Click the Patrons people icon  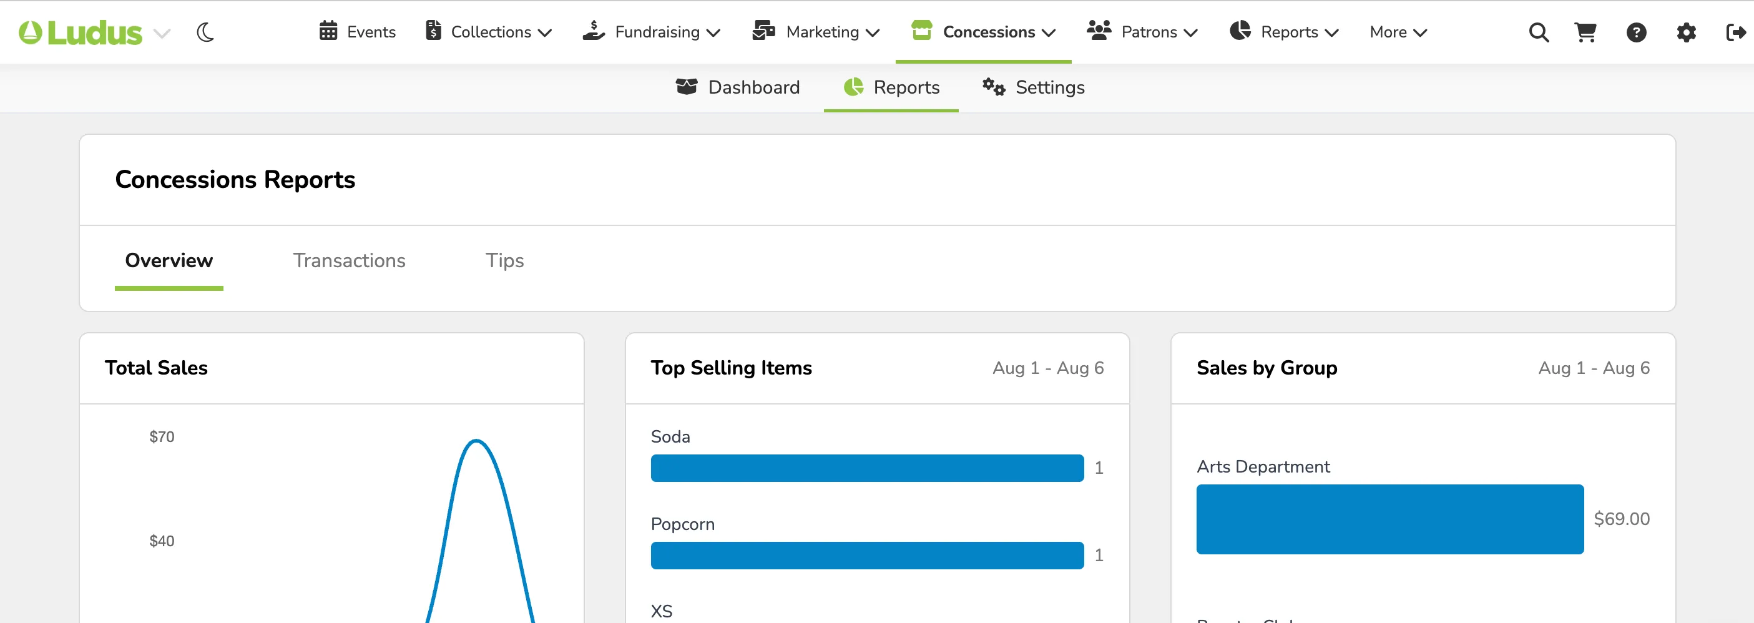click(1099, 31)
